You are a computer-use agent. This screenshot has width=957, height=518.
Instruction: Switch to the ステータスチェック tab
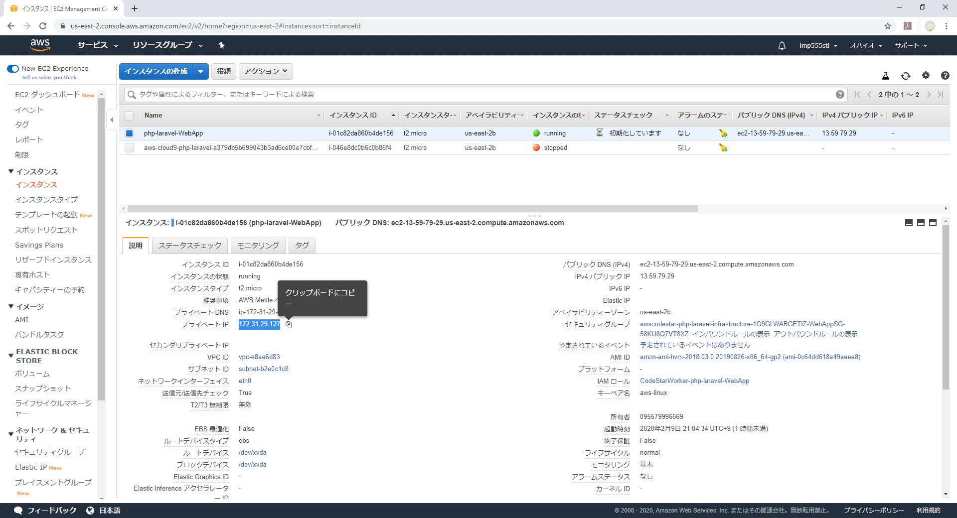[x=190, y=246]
